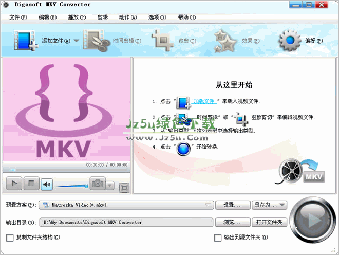Click the film icon beside the 加载文件 link
Image resolution: width=339 pixels, height=255 pixels.
point(183,102)
